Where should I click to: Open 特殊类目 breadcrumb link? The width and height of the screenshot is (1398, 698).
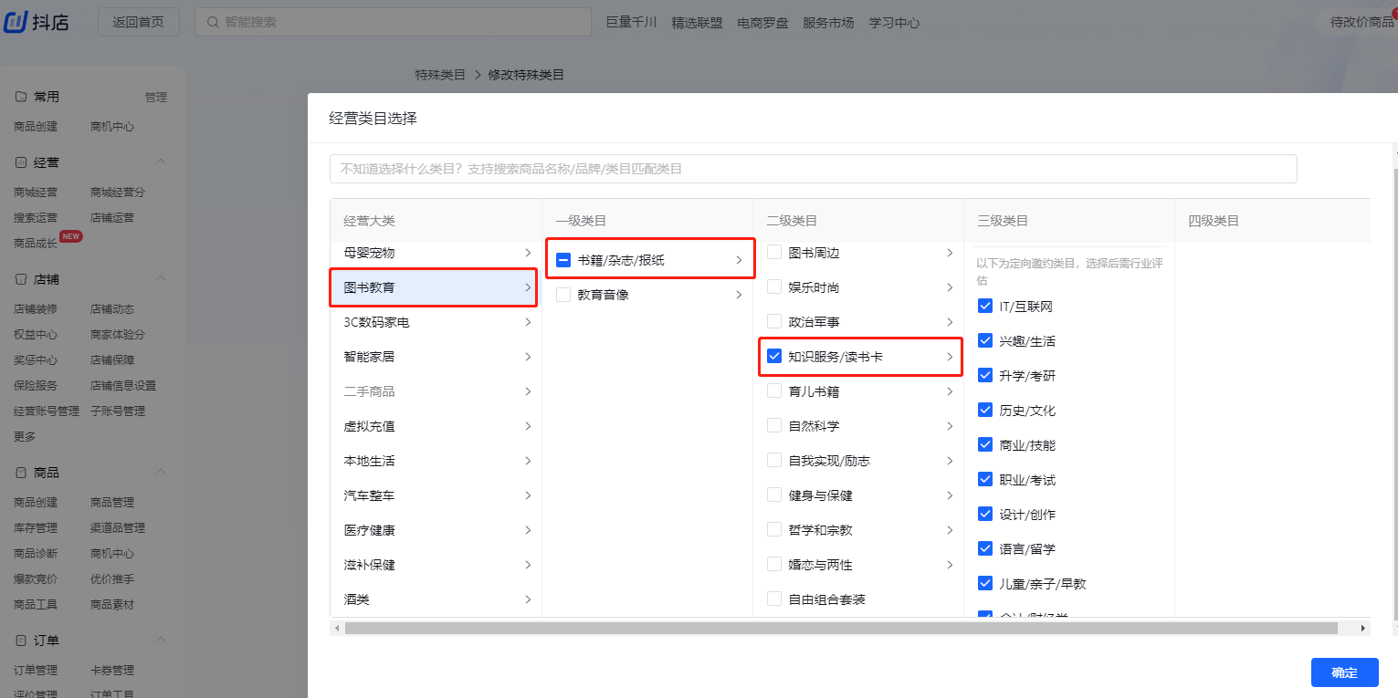440,75
